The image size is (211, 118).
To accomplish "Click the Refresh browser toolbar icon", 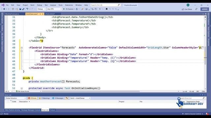I will [x=77, y=9].
